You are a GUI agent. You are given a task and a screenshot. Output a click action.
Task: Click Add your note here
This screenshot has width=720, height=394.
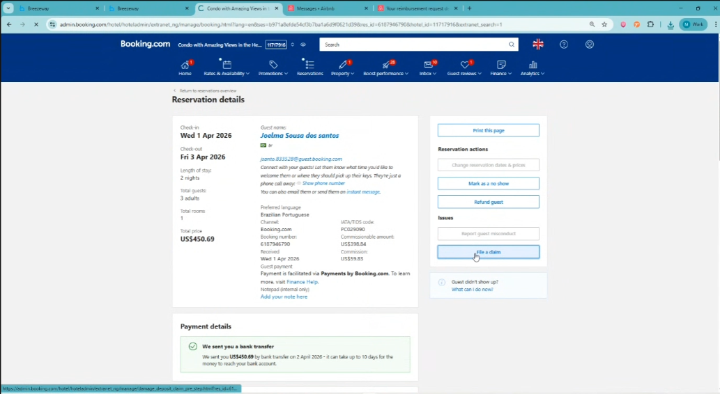coord(284,297)
